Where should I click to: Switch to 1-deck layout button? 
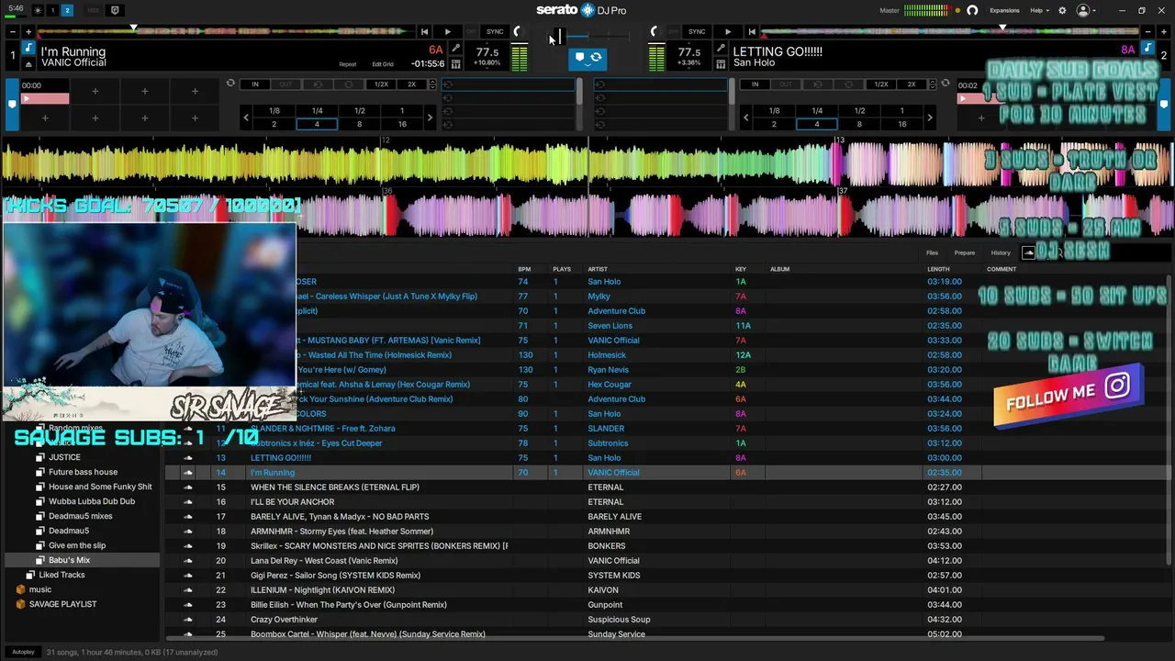(x=52, y=10)
